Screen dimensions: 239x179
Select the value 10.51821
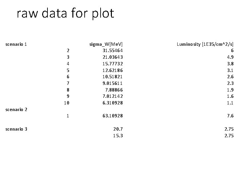click(x=113, y=77)
